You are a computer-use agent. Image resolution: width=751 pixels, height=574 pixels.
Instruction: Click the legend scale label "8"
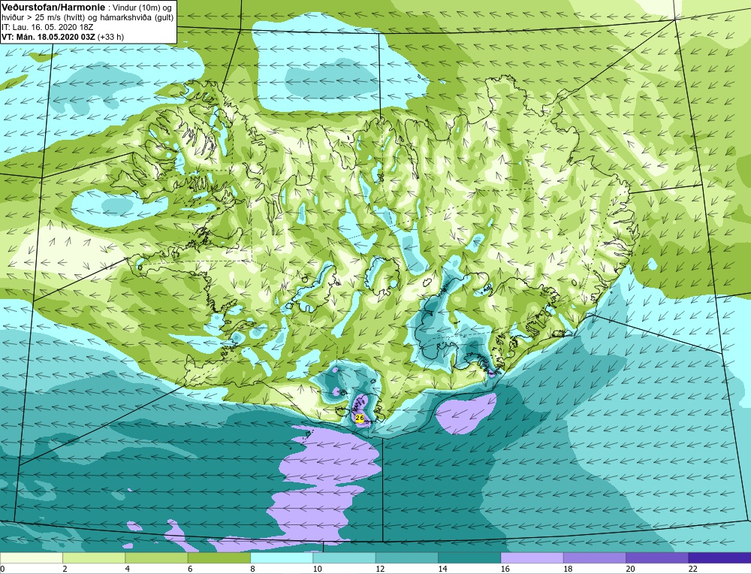(252, 569)
